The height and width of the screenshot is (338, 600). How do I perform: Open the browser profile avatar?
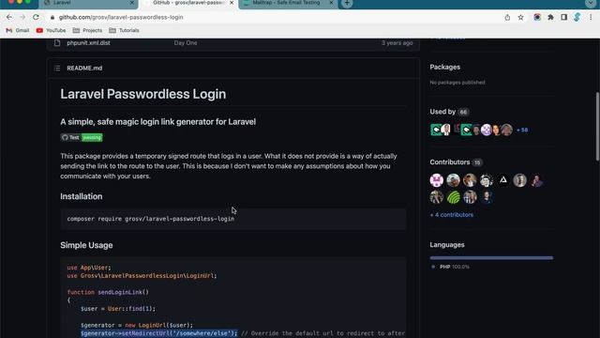577,17
